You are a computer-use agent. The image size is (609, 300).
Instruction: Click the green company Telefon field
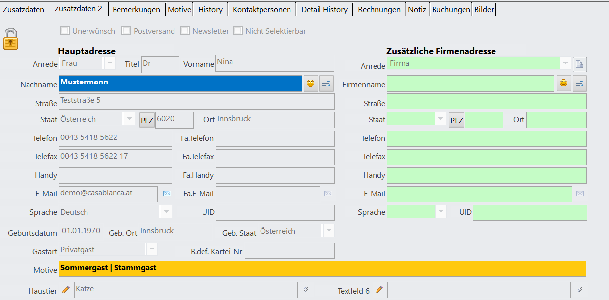(x=487, y=138)
